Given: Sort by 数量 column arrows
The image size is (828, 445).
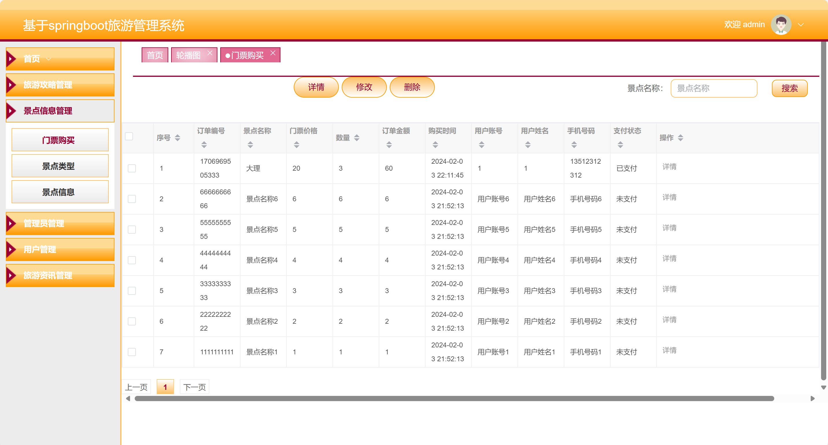Looking at the screenshot, I should [x=356, y=138].
